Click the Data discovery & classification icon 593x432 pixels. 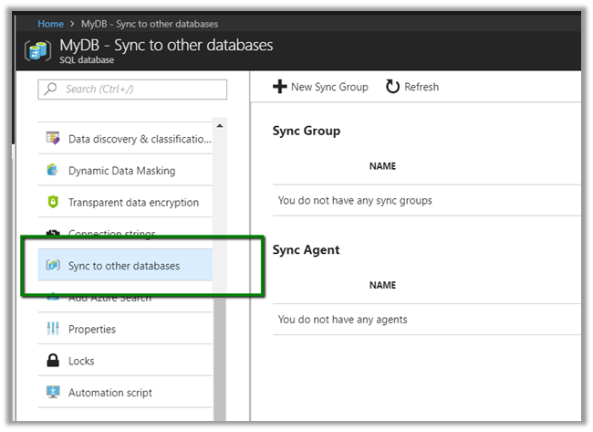pos(52,139)
